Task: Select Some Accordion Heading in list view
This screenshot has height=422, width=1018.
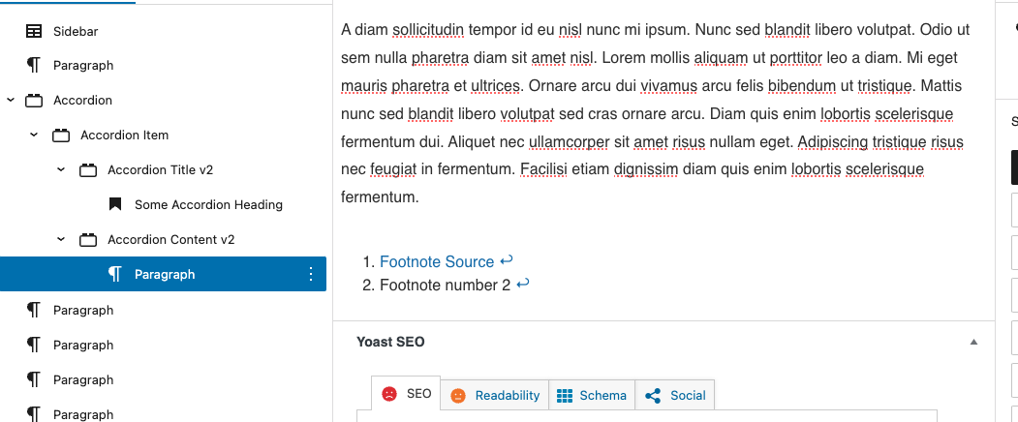Action: [x=208, y=204]
